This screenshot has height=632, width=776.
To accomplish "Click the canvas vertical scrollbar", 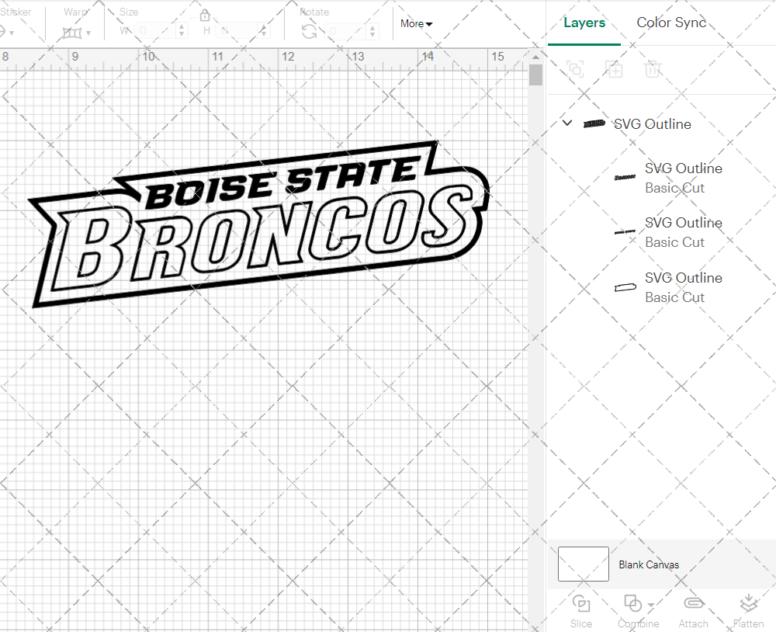I will [535, 74].
